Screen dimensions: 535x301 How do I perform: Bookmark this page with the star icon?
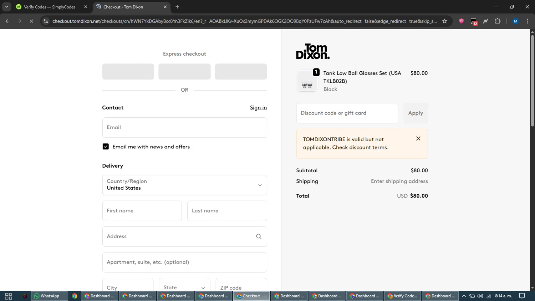445,21
